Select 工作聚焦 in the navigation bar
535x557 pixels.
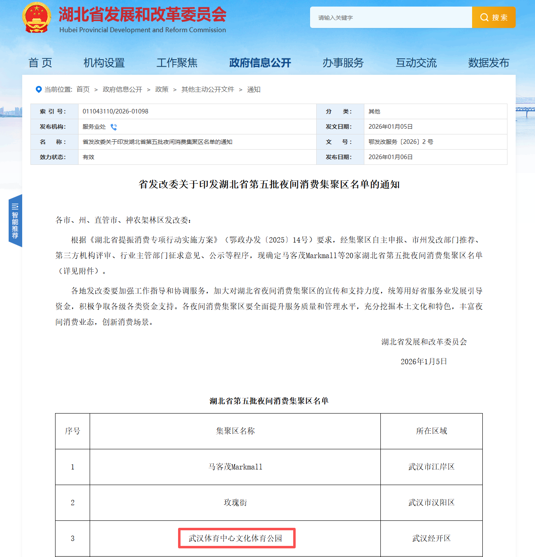click(177, 63)
